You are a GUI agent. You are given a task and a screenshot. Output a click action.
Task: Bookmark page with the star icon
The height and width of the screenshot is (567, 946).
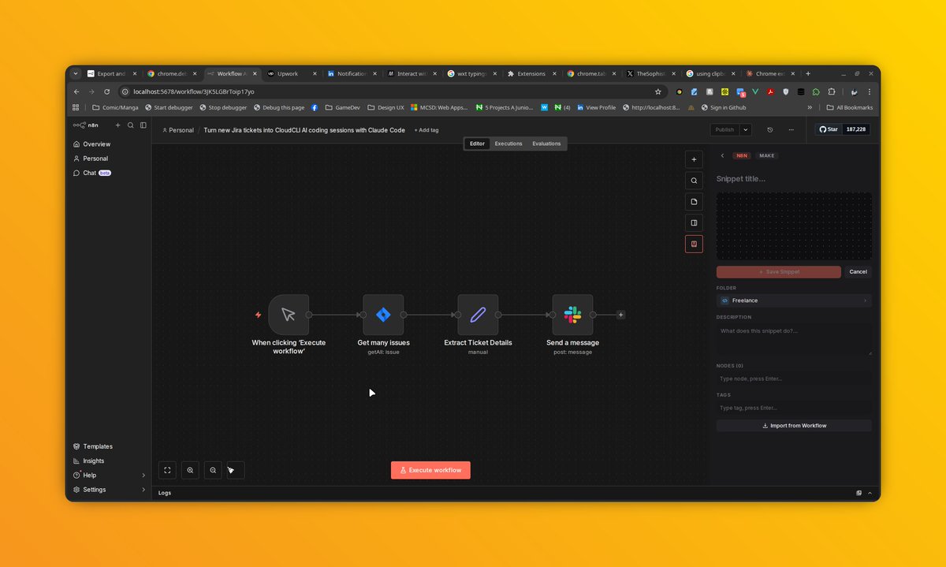658,91
